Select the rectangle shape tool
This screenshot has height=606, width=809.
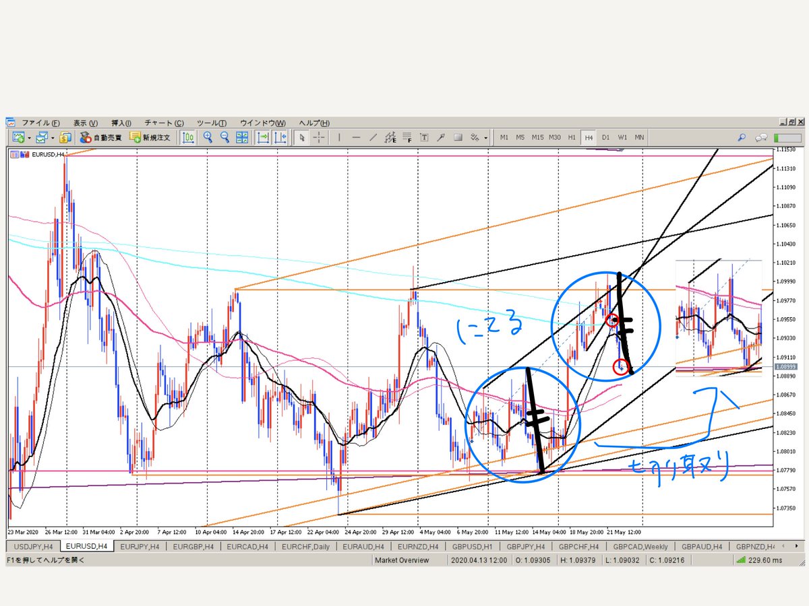tap(458, 137)
